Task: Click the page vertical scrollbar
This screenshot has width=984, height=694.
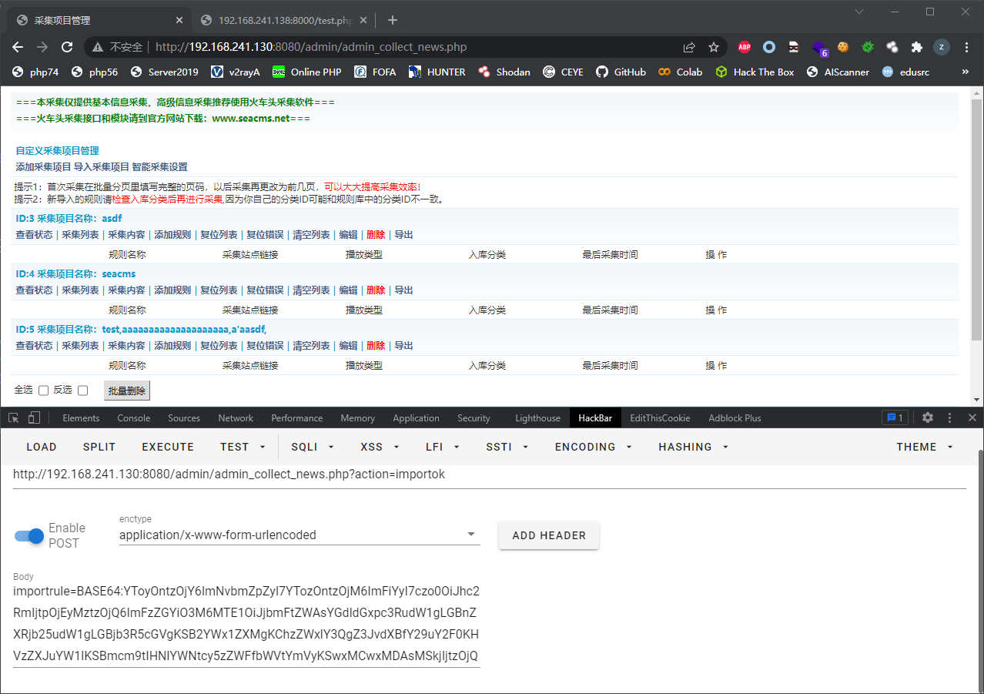Action: tap(976, 220)
